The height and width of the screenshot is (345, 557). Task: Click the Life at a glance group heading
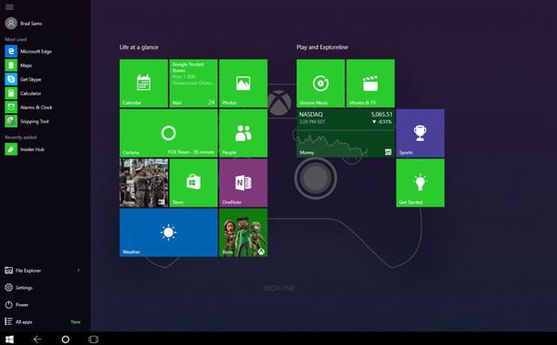139,47
